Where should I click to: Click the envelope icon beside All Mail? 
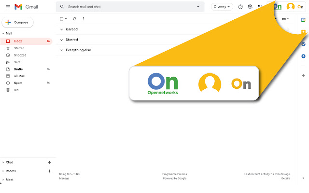pos(8,76)
